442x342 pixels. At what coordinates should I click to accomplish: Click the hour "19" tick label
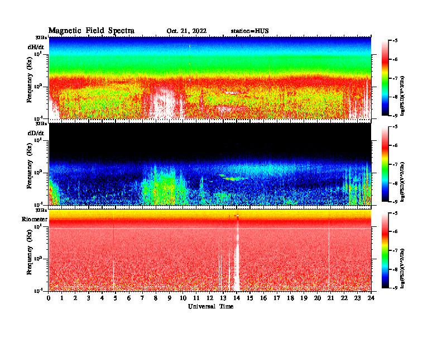(x=304, y=298)
